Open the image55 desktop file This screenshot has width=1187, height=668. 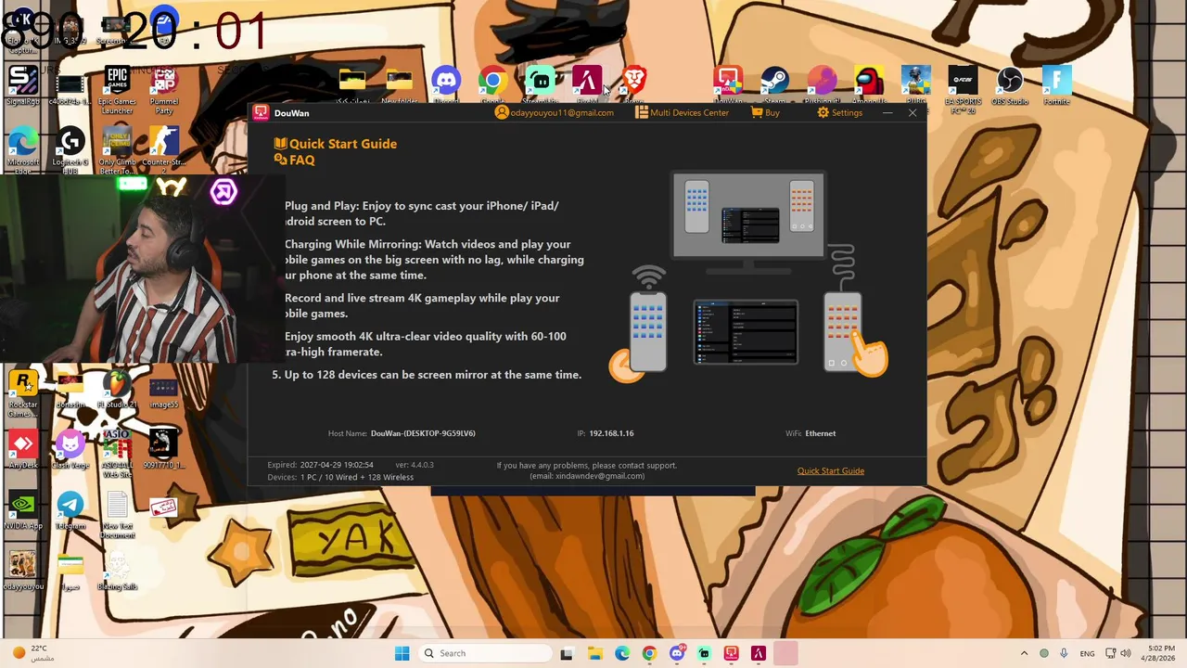164,390
